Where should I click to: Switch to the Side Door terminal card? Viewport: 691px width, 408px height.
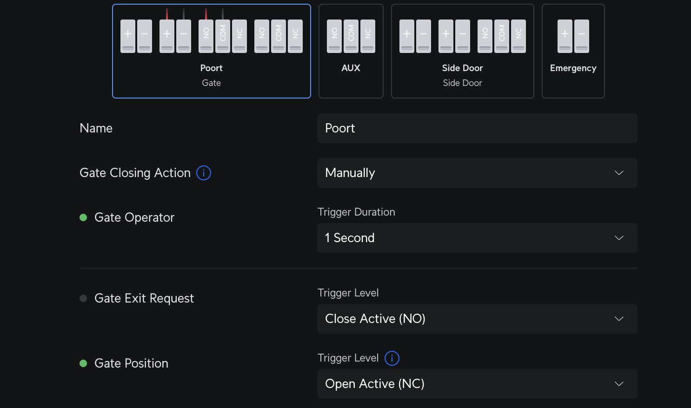[x=462, y=75]
